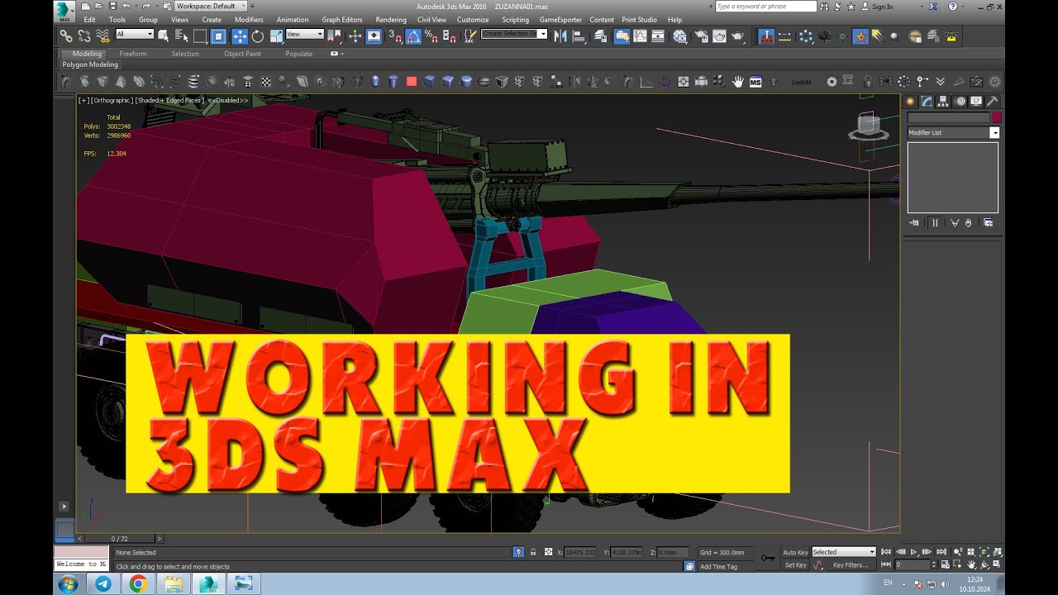Click the Add Time Tag button
The width and height of the screenshot is (1058, 595).
coord(718,566)
